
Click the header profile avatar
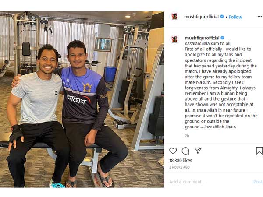point(174,17)
